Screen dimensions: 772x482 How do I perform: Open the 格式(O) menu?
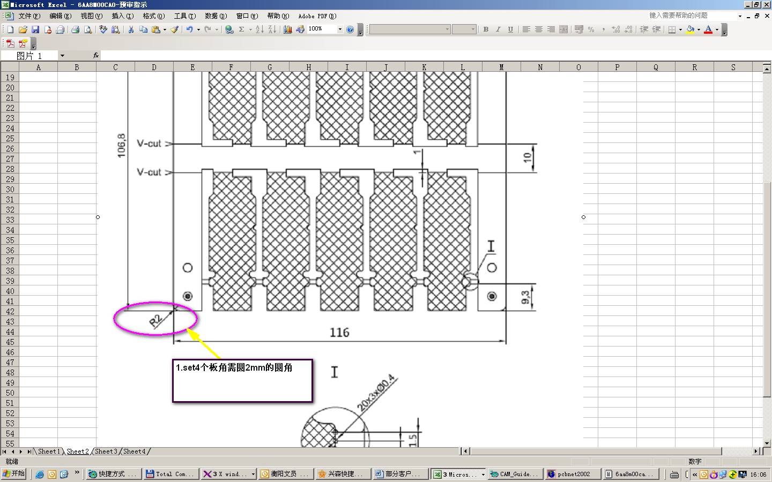tap(153, 16)
